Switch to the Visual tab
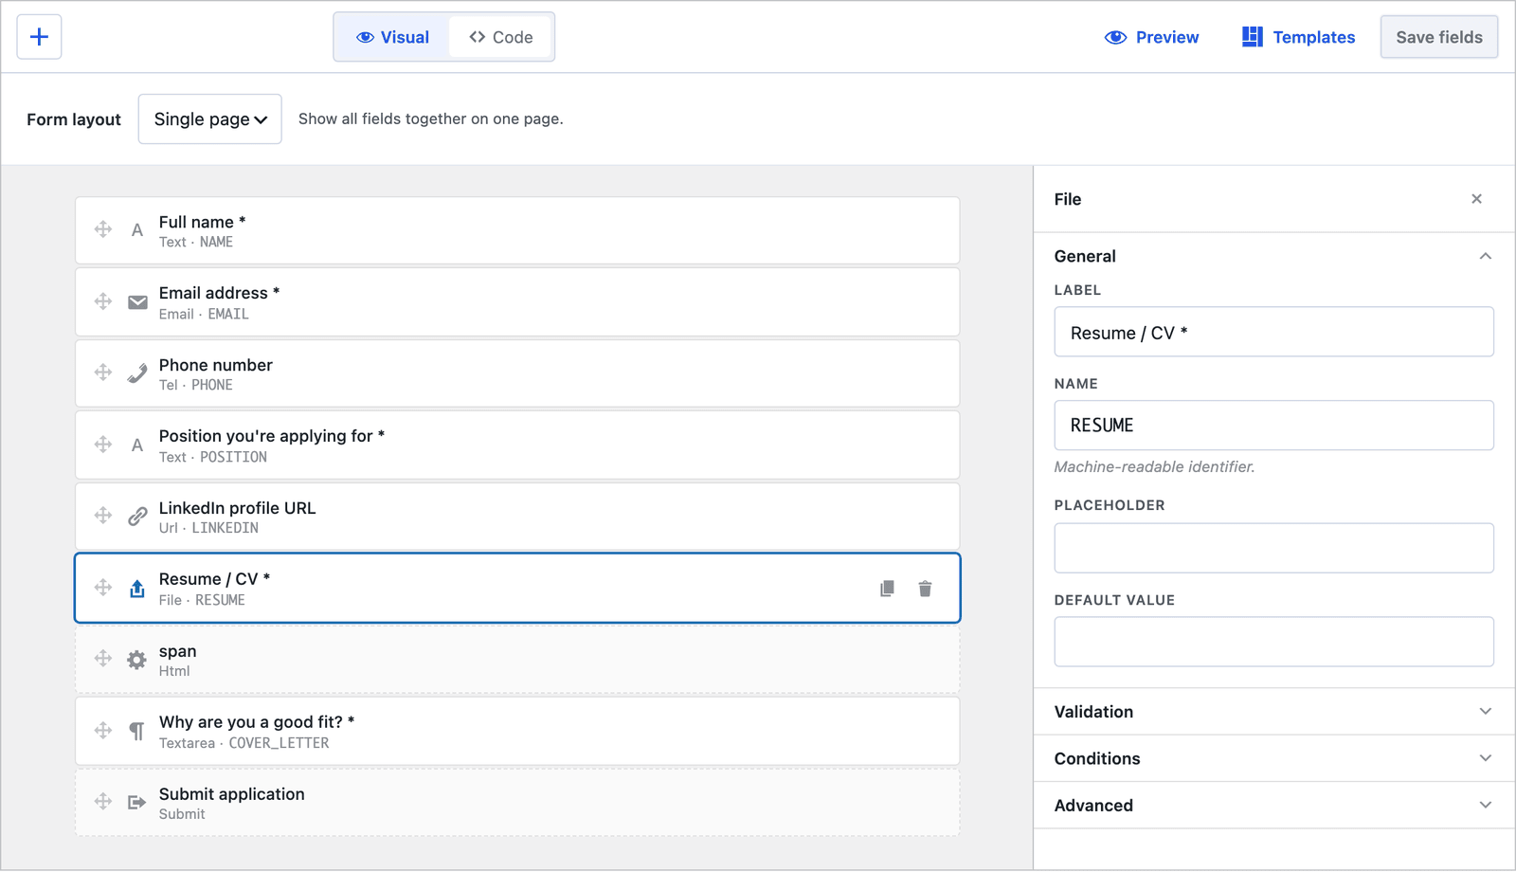 [392, 37]
